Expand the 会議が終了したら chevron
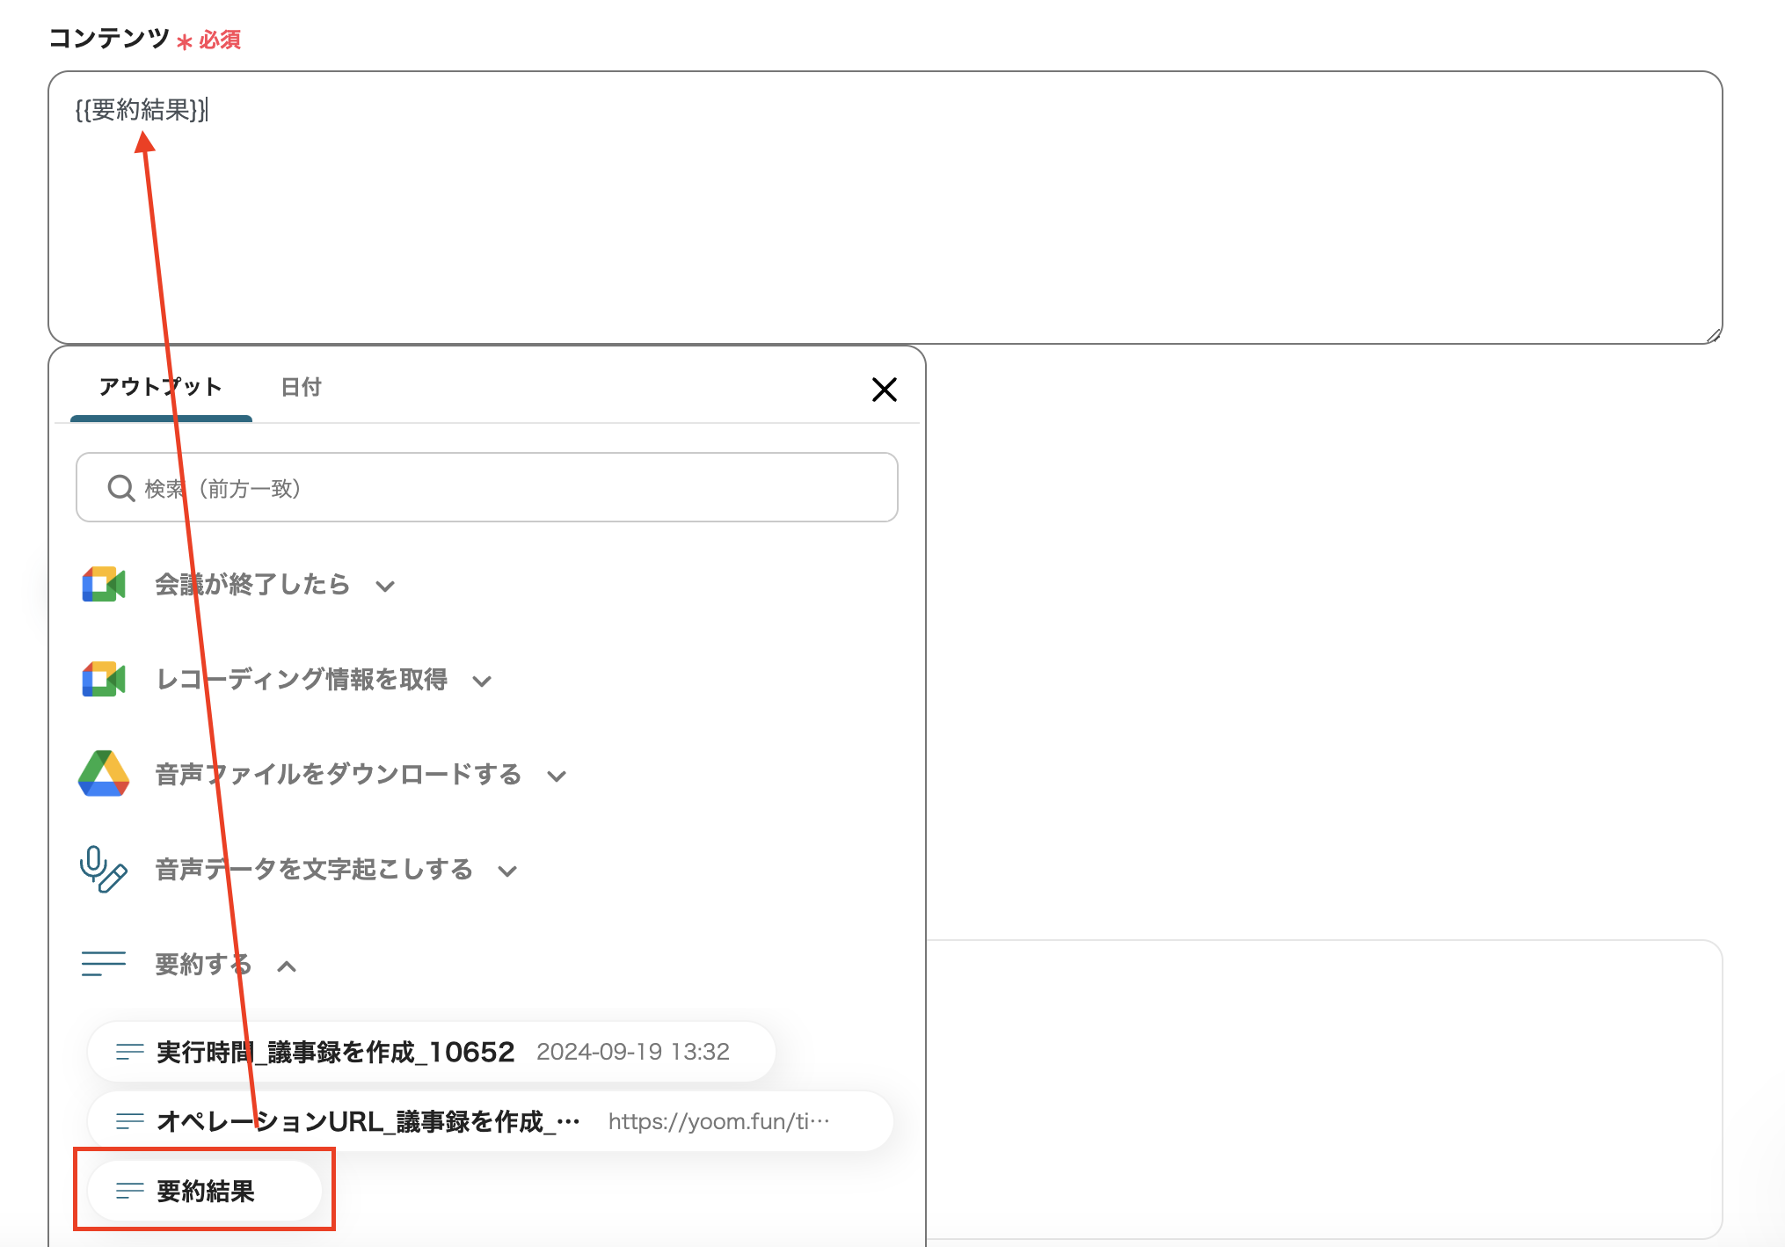The image size is (1785, 1247). (x=385, y=587)
